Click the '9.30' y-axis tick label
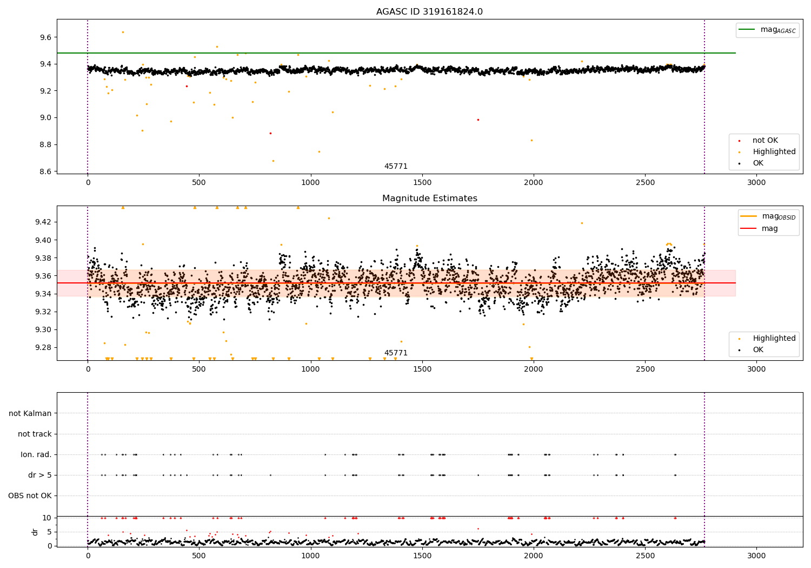The height and width of the screenshot is (568, 811). [x=43, y=329]
